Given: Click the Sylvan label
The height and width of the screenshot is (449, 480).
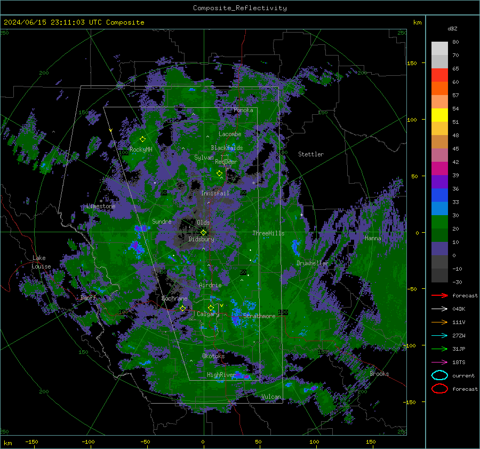Looking at the screenshot, I should pyautogui.click(x=204, y=157).
